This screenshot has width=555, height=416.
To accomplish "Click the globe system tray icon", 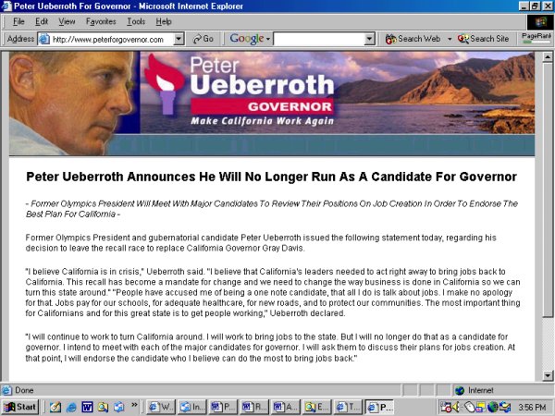I will point(492,407).
